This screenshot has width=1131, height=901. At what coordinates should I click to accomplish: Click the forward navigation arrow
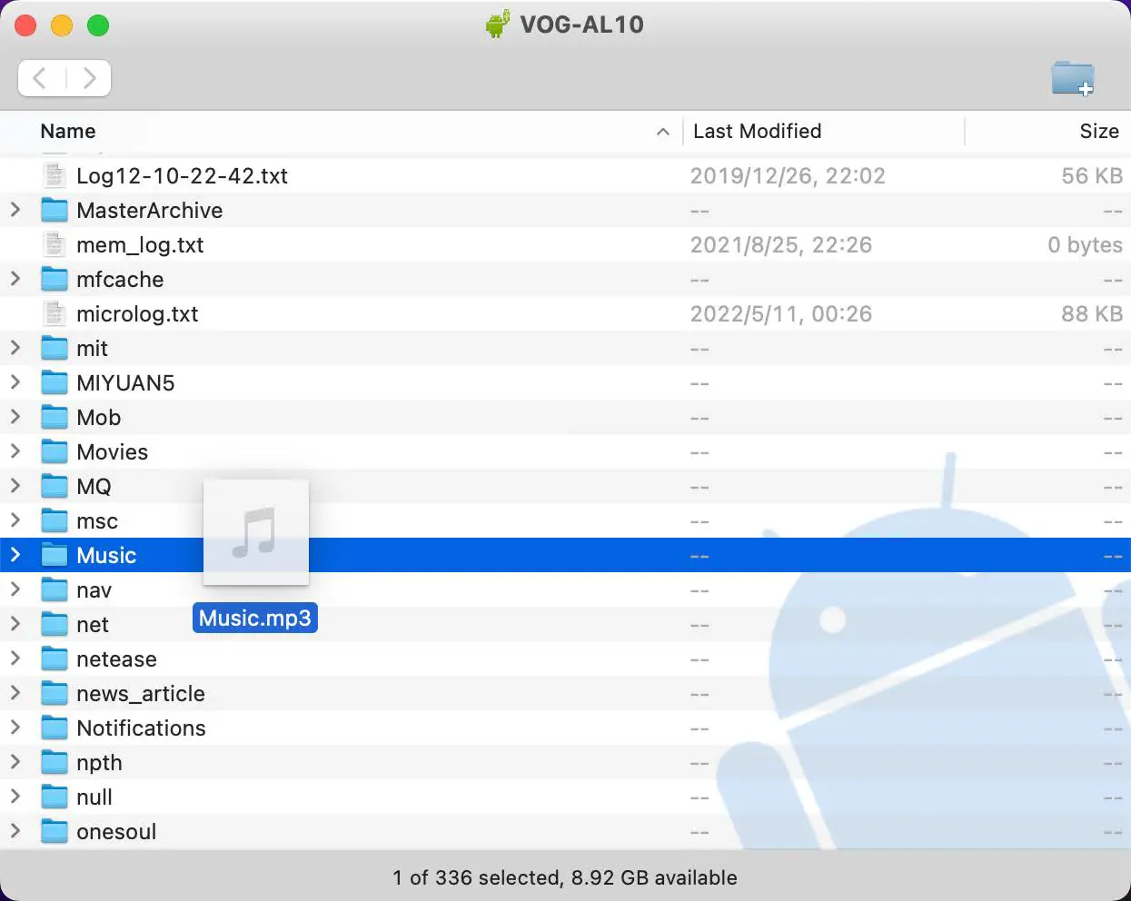(89, 77)
